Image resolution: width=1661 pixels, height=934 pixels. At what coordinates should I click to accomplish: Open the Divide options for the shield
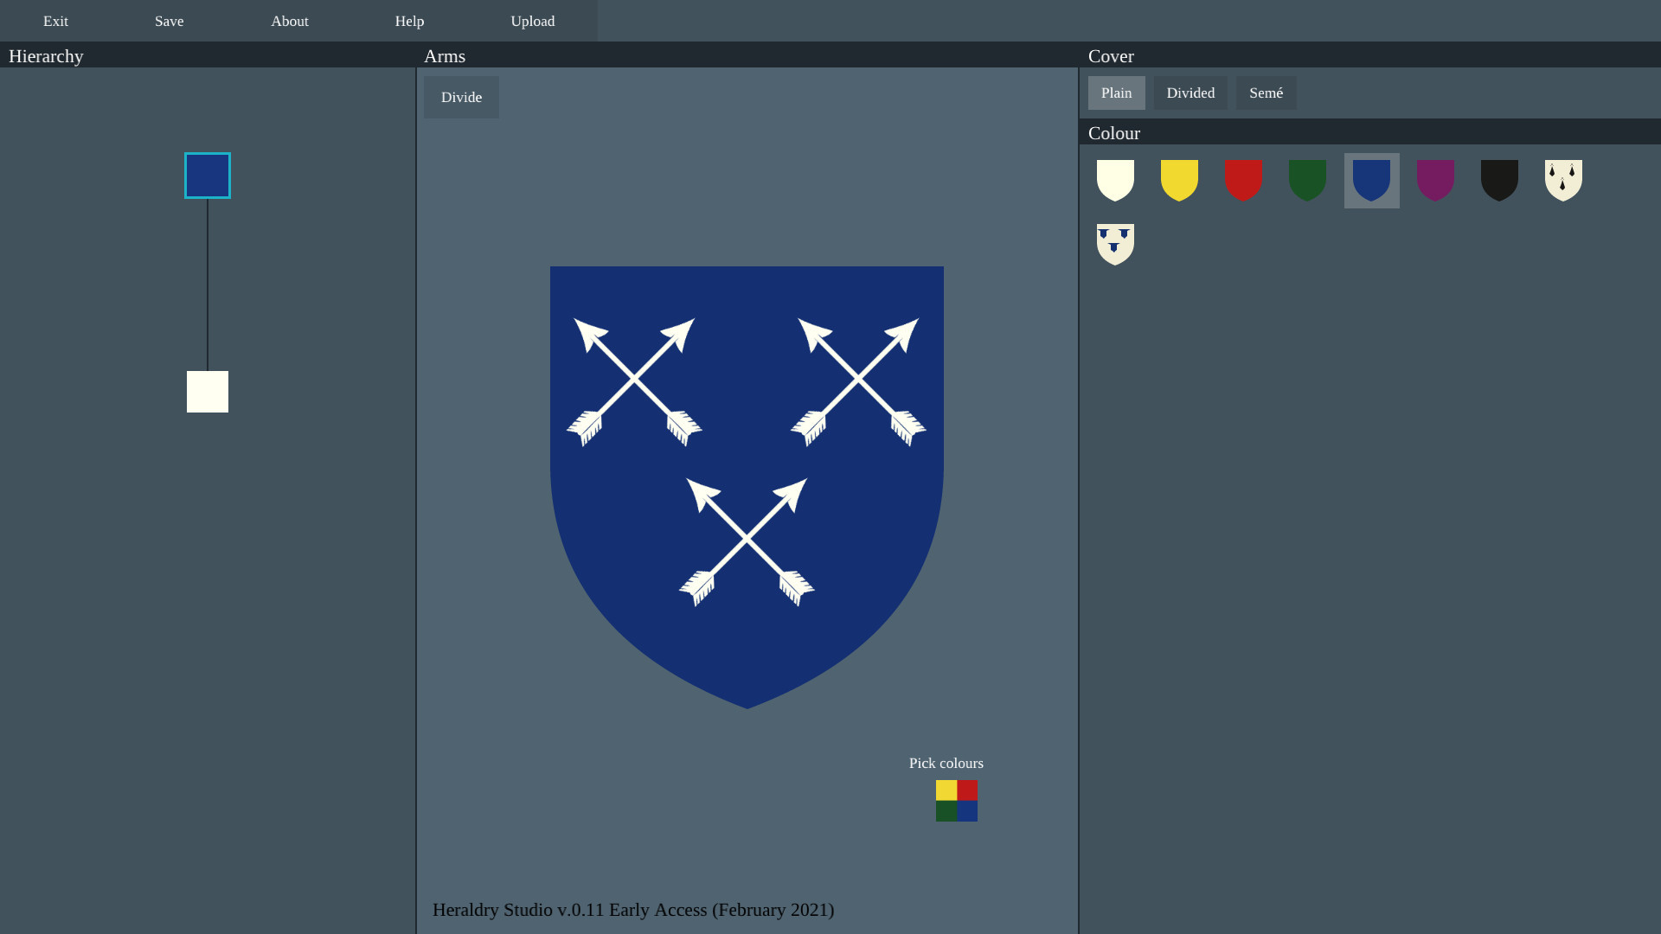(461, 97)
